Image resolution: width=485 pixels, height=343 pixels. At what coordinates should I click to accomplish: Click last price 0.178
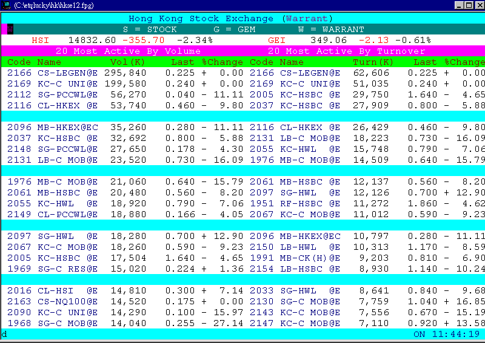click(x=180, y=149)
